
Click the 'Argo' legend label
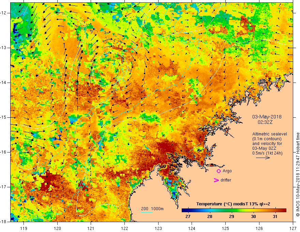pyautogui.click(x=227, y=171)
